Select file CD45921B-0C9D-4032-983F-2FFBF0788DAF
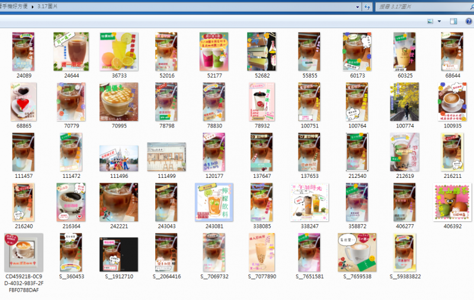The width and height of the screenshot is (474, 300). 24,252
